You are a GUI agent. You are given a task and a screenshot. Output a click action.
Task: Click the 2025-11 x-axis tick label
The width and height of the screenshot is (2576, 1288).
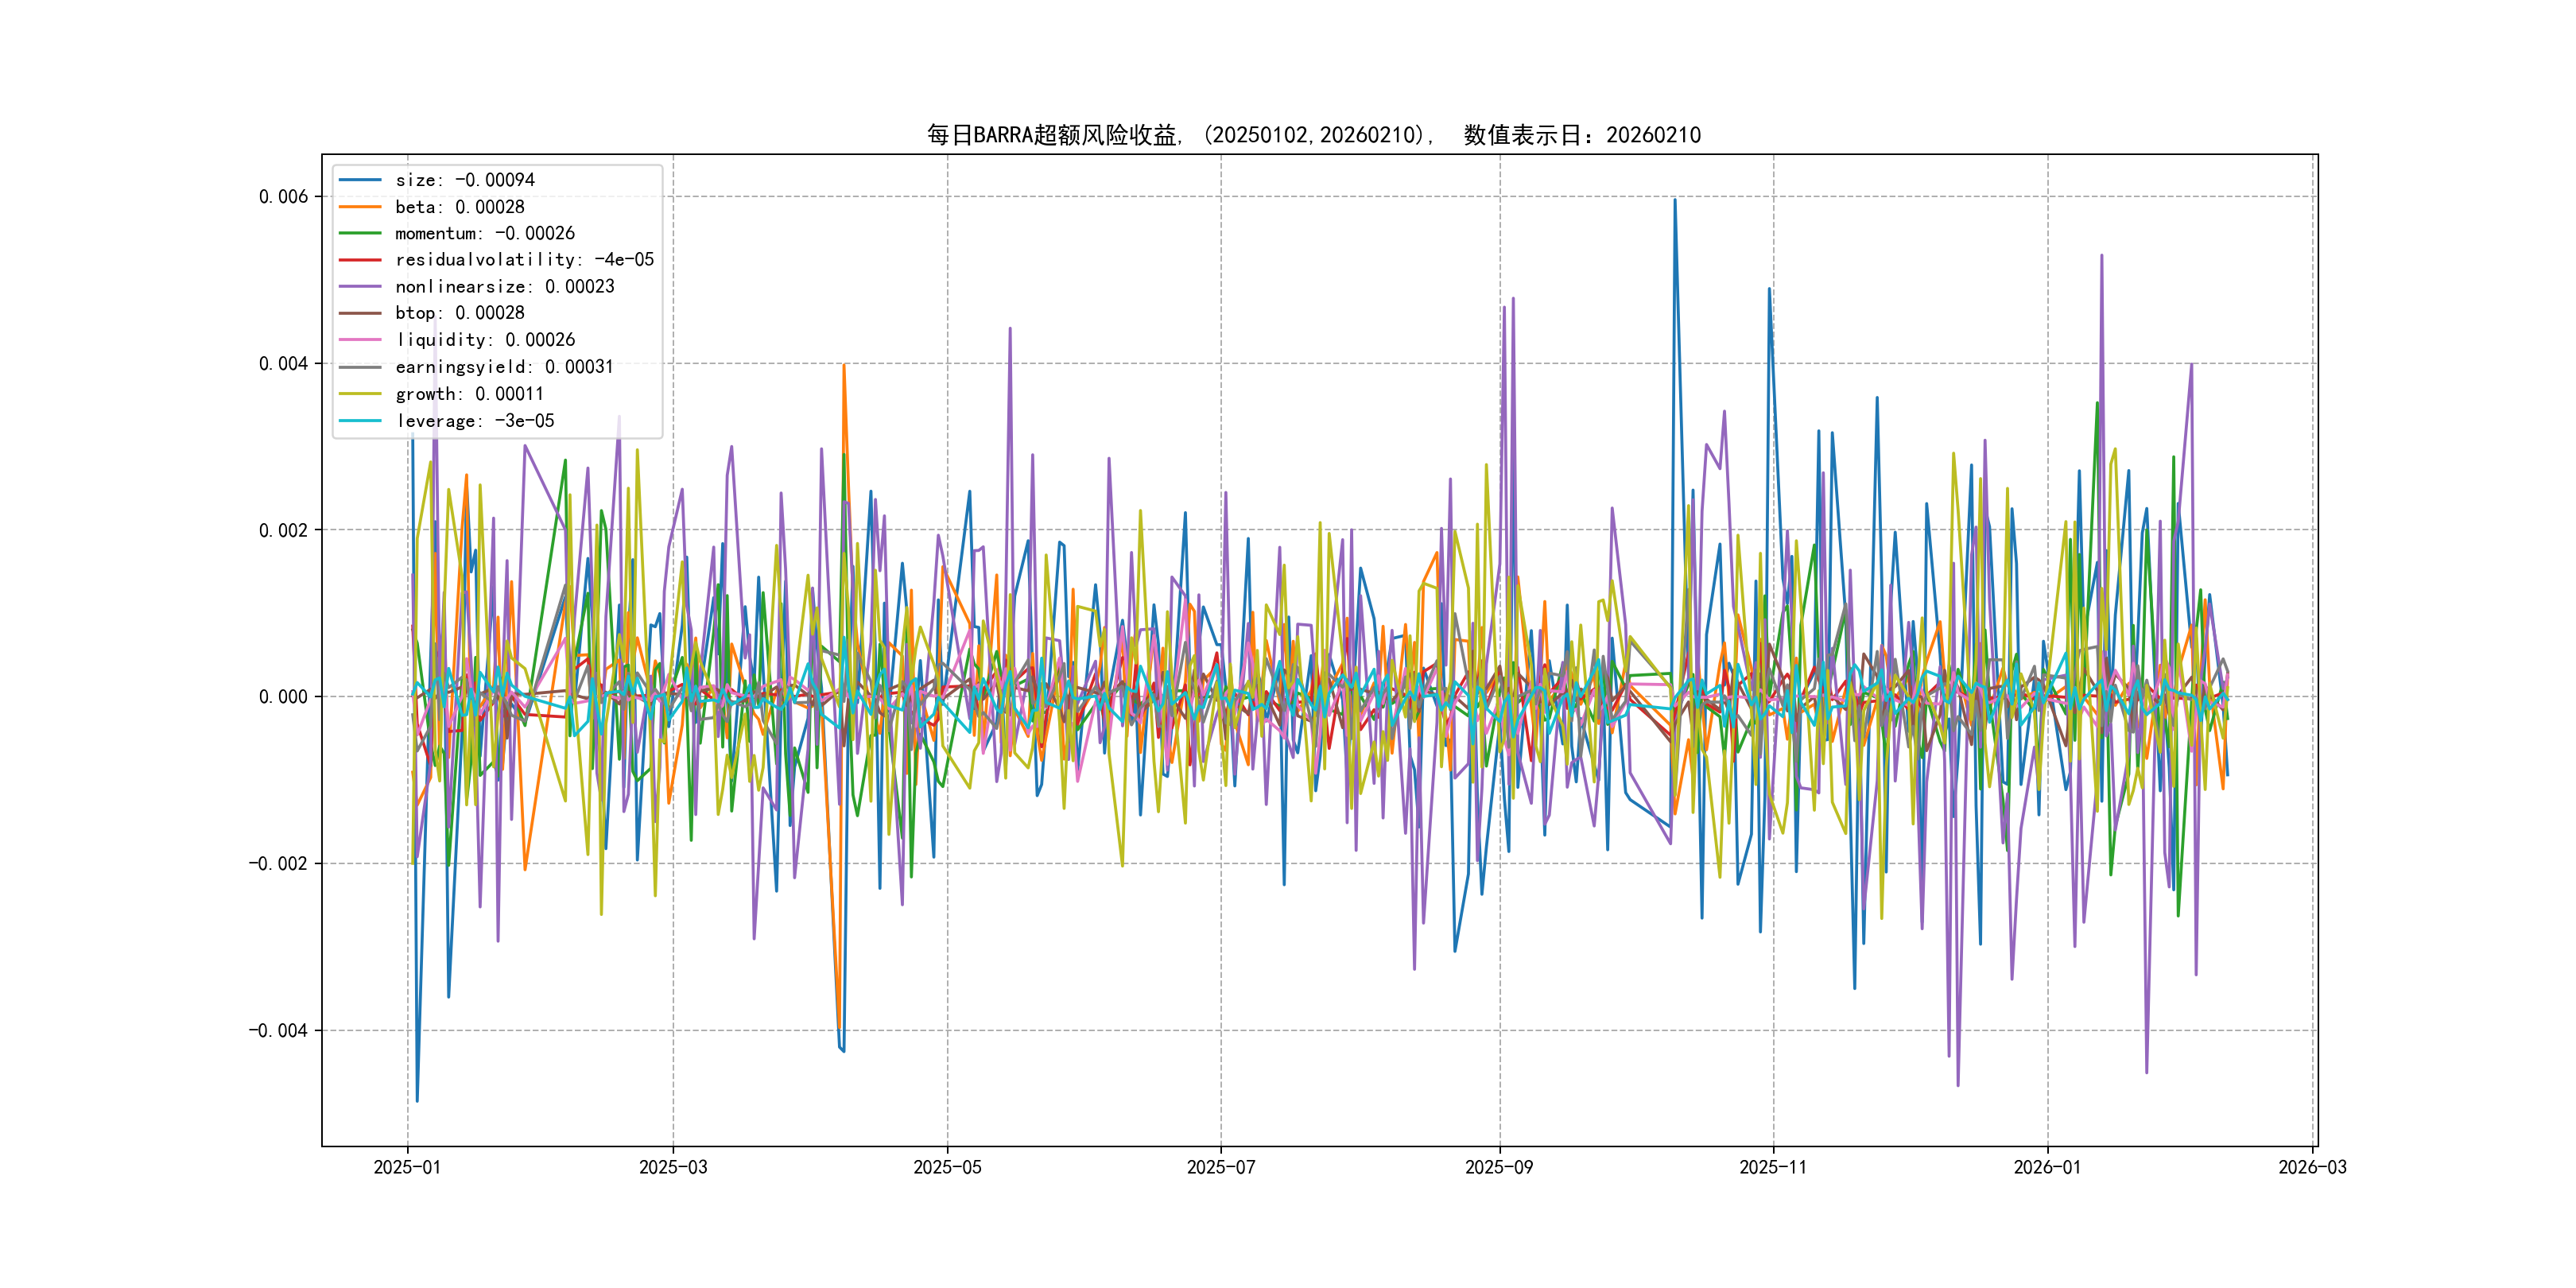(x=1773, y=1167)
